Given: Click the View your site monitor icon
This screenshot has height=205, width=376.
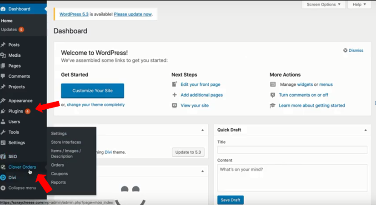Looking at the screenshot, I should [175, 105].
